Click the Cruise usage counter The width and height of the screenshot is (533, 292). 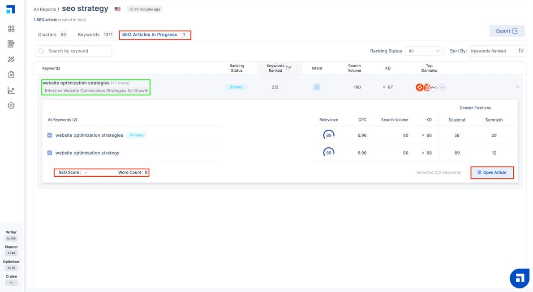(x=11, y=283)
